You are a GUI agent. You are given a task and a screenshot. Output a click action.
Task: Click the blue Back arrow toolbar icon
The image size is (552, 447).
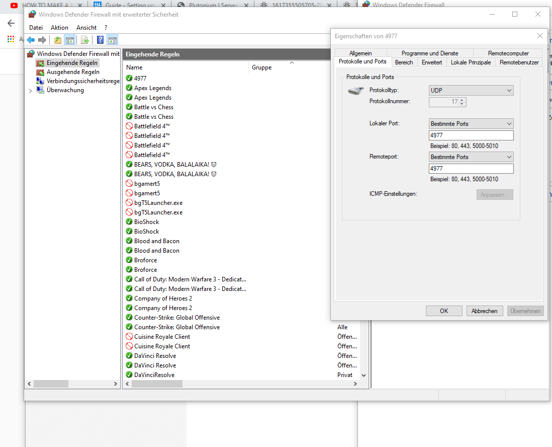point(31,40)
